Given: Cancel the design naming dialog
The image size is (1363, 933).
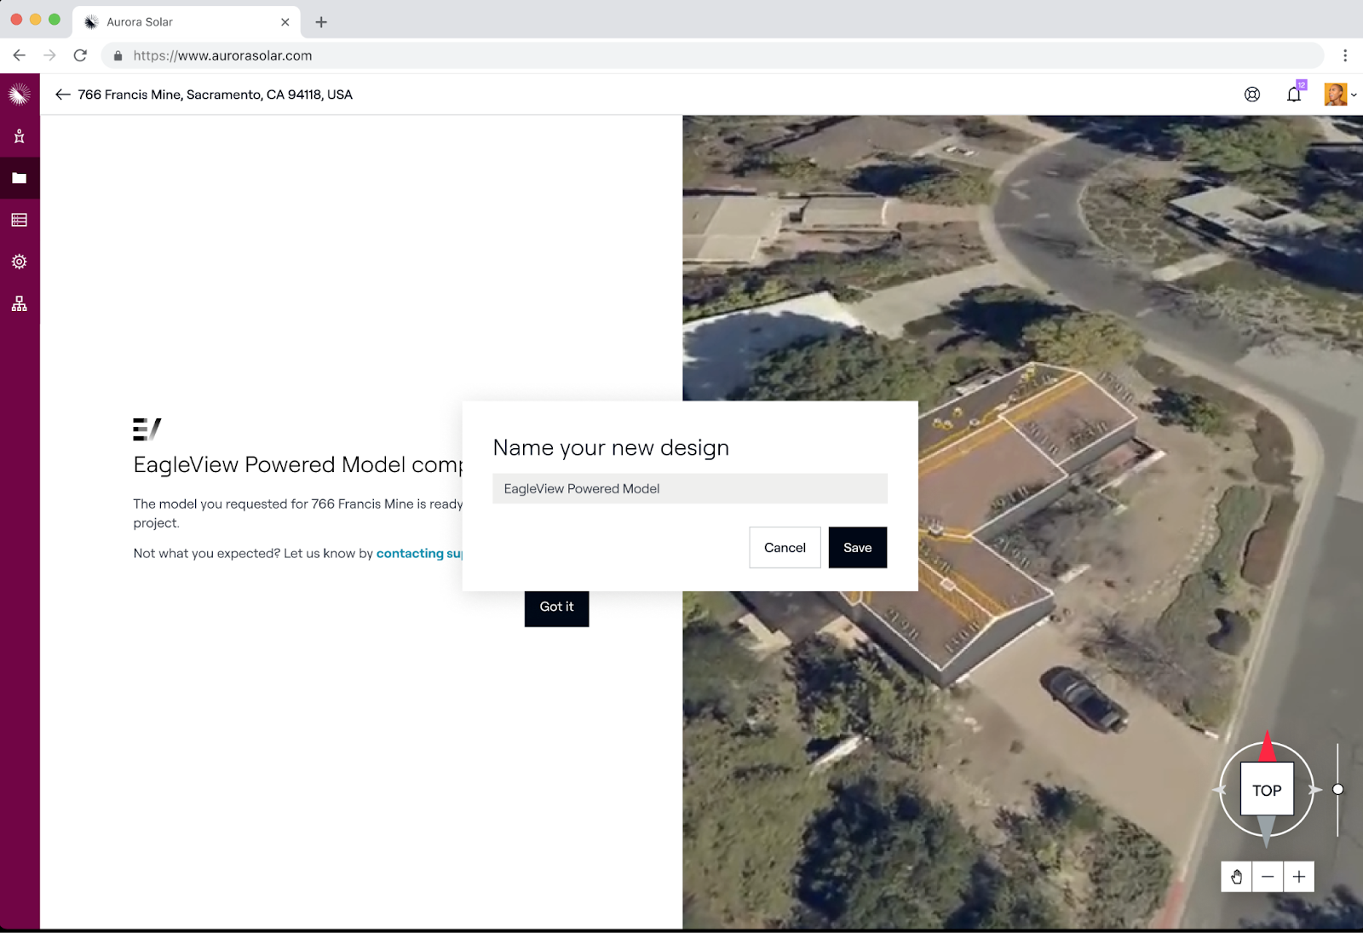Looking at the screenshot, I should click(785, 548).
